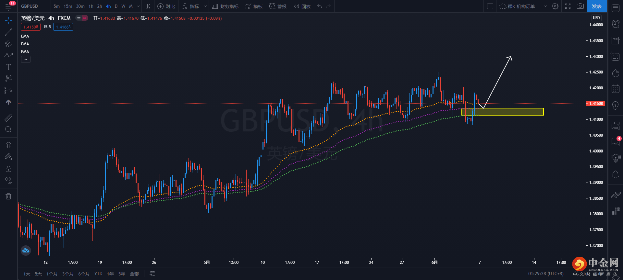Delete all drawings with the trash icon

[x=8, y=196]
